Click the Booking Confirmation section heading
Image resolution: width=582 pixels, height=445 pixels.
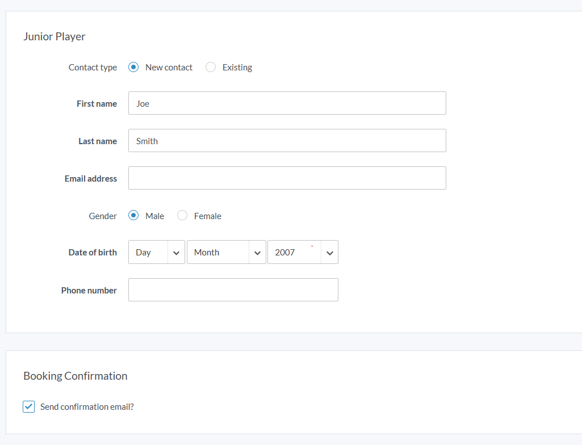(76, 376)
